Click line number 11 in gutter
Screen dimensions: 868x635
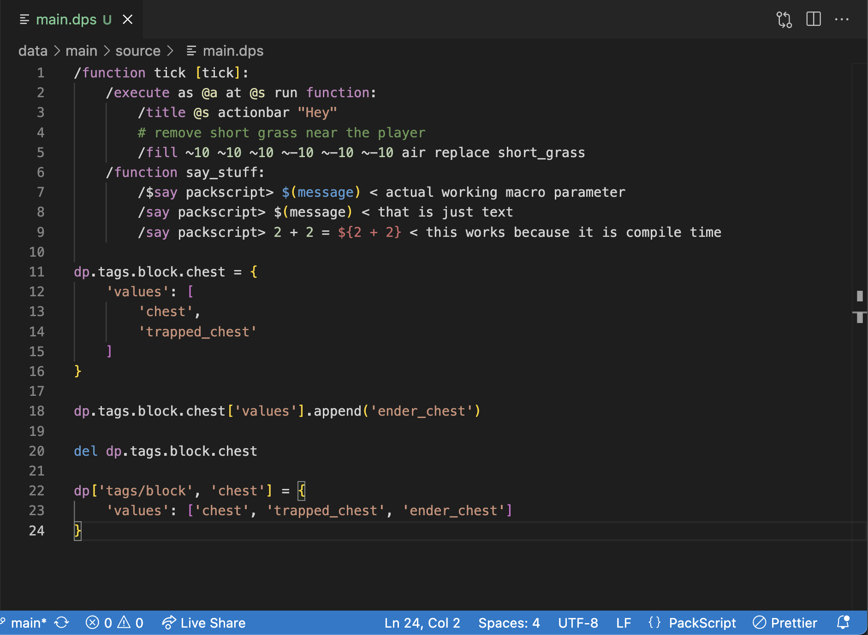click(37, 272)
